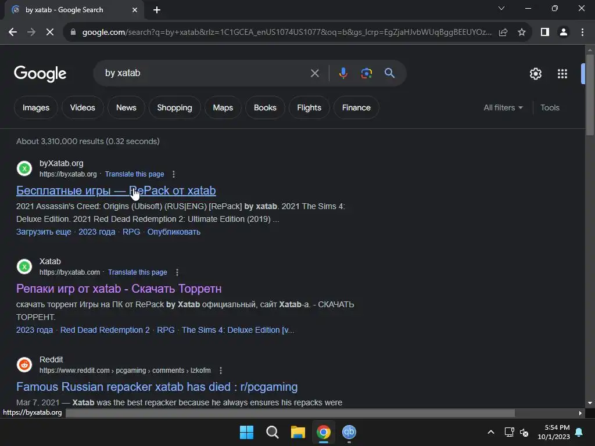This screenshot has width=595, height=446.
Task: Submit search with the magnifier icon
Action: (389, 73)
